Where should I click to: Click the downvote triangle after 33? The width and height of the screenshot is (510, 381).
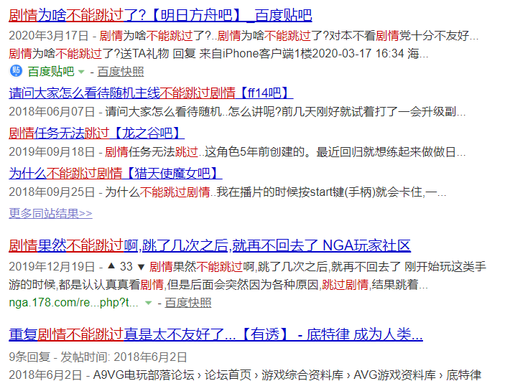[x=141, y=267]
